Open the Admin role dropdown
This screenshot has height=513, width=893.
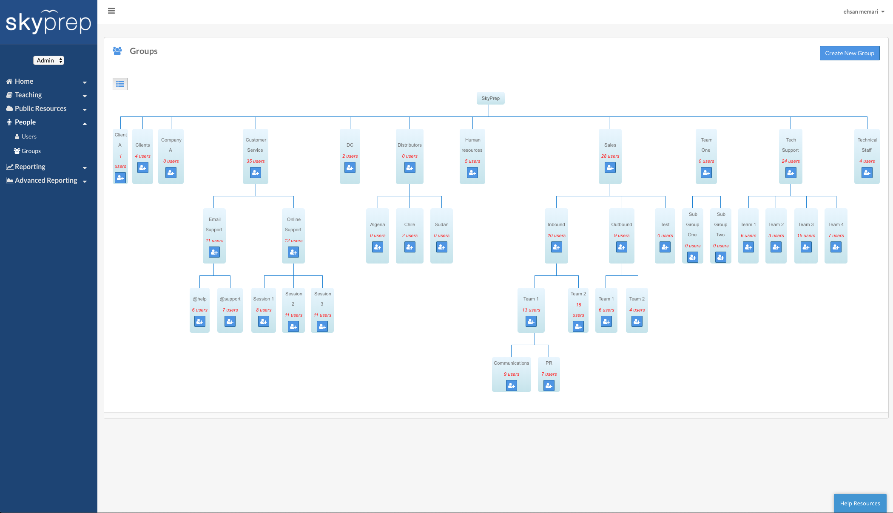tap(49, 60)
